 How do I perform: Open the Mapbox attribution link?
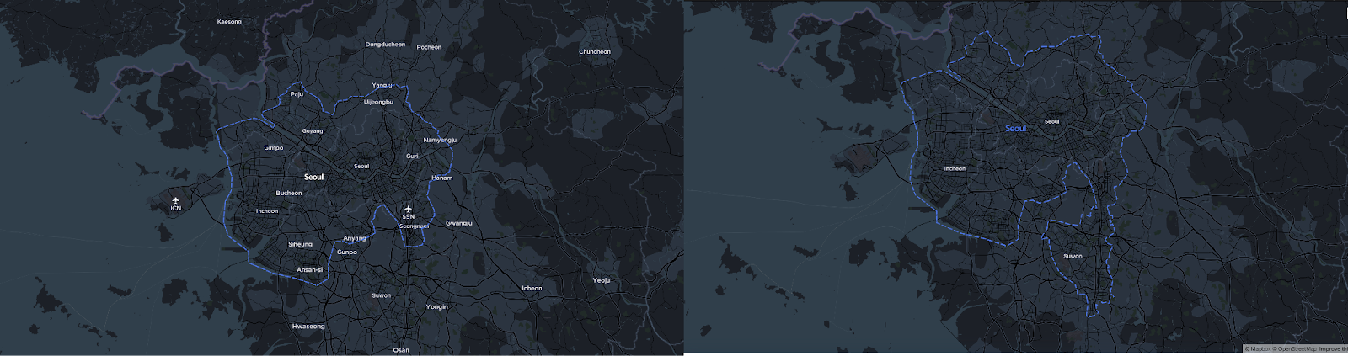coord(1260,349)
